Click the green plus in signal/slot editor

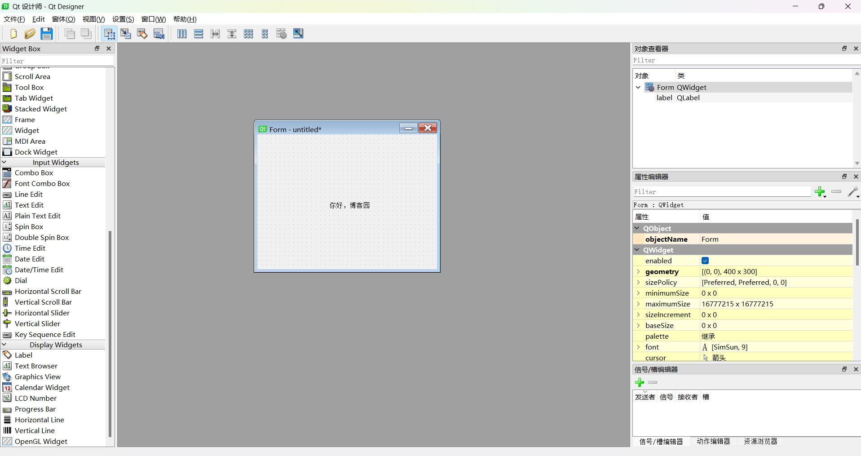[640, 382]
